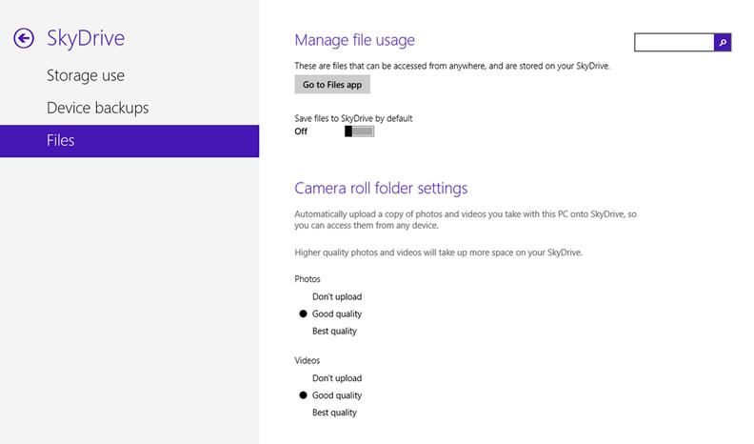Viewport: 754px width, 444px height.
Task: Click the Off label beside the switch
Action: point(301,131)
